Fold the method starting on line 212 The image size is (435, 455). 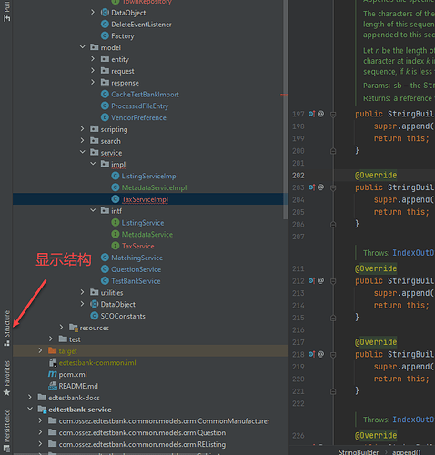click(333, 281)
